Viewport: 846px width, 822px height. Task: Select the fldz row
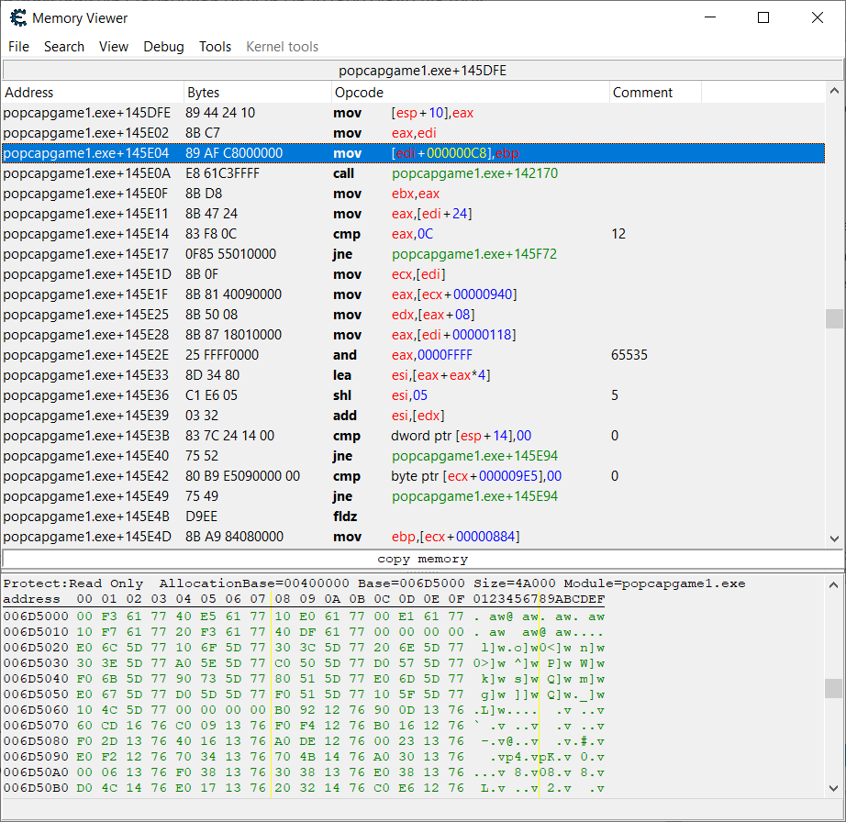tap(413, 517)
